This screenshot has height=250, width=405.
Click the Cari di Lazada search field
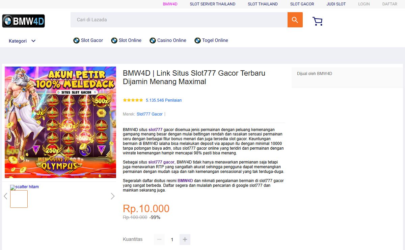click(x=179, y=20)
